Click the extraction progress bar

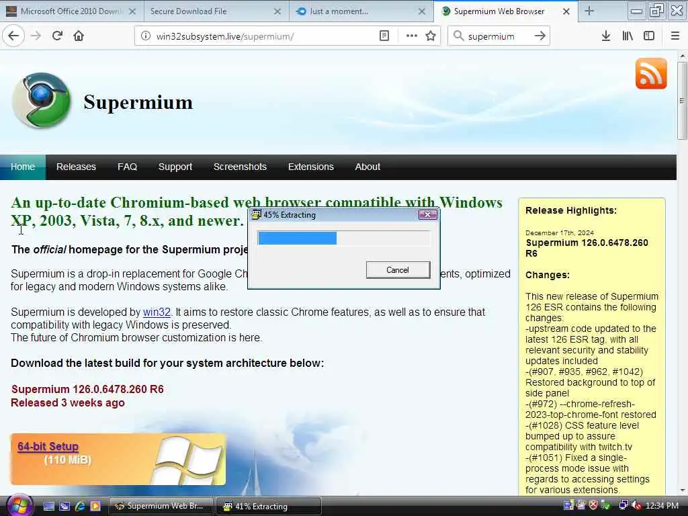coord(344,238)
